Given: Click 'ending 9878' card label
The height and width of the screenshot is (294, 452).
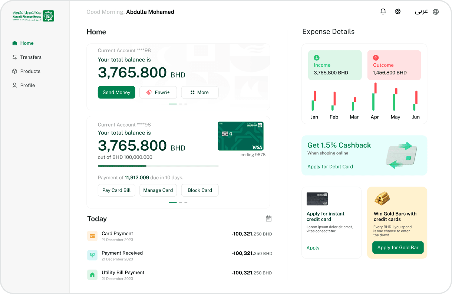Looking at the screenshot, I should [253, 155].
